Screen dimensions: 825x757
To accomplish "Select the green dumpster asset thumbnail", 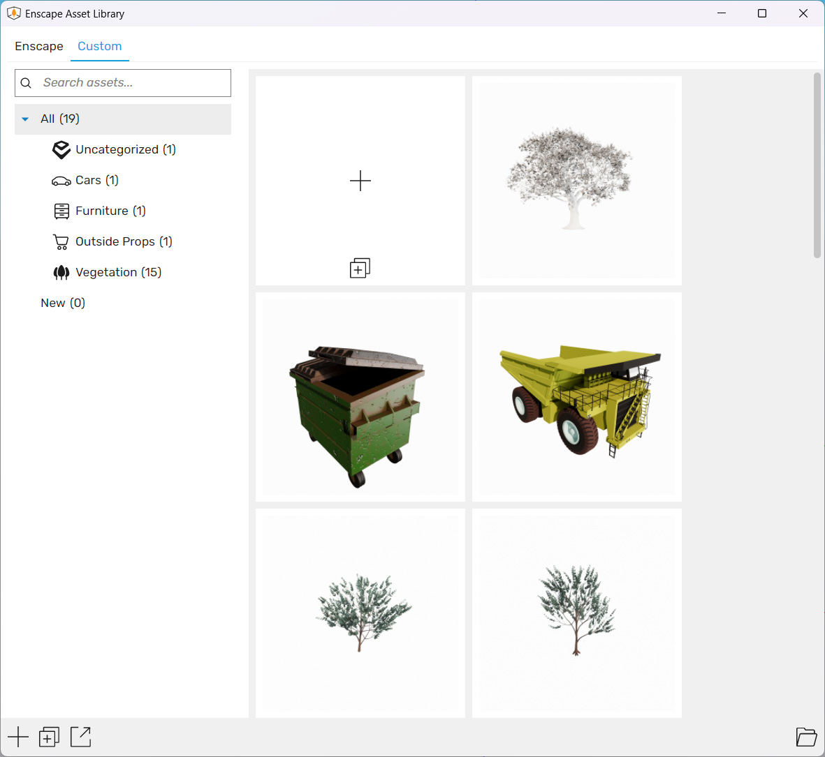I will tap(360, 397).
